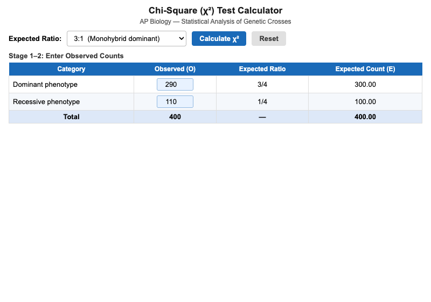
Task: Click the Stage 1–2 section heading
Action: coord(66,56)
